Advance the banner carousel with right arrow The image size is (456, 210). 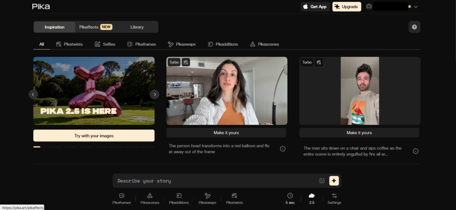point(154,94)
